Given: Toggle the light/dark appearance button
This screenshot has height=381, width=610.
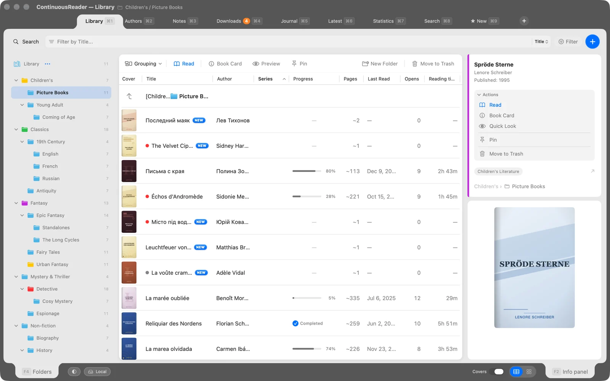Looking at the screenshot, I should click(x=74, y=371).
